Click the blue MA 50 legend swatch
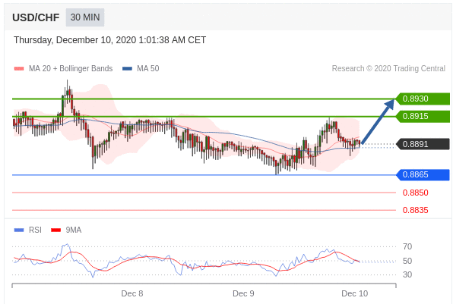Viewport: 453px width, 304px height. tap(127, 68)
